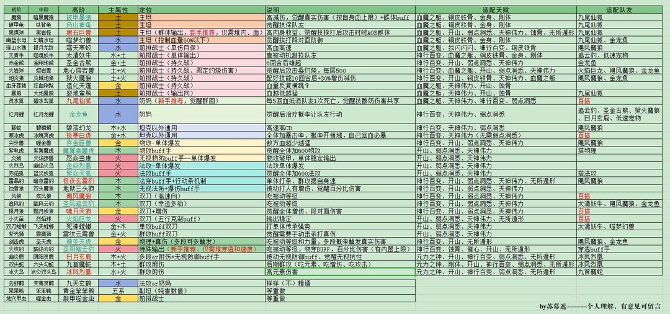The height and width of the screenshot is (314, 670).
Task: Select the 造化天蓬 cell
Action: coord(78,86)
